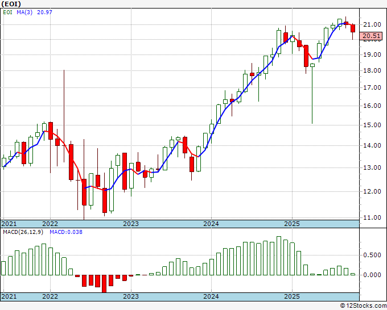
Task: Click the MACD:0.038 value readout
Action: click(x=66, y=232)
